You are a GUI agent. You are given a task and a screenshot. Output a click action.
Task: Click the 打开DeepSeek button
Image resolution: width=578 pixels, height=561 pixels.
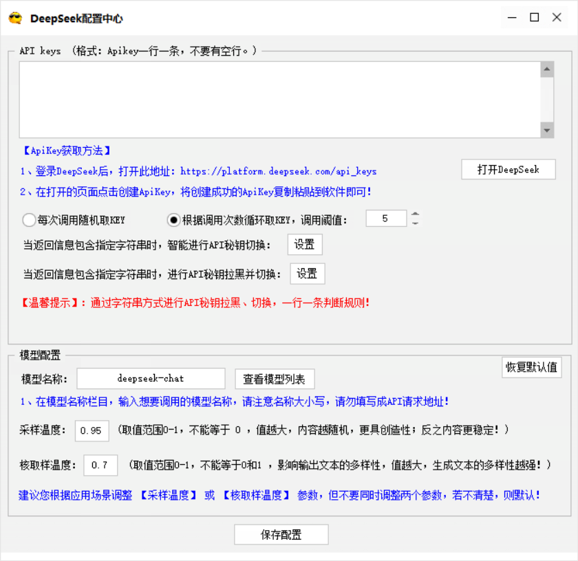click(509, 169)
